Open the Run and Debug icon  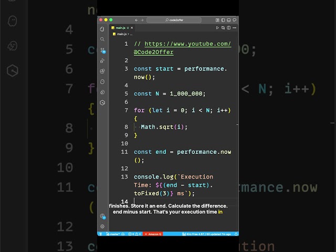(102, 61)
